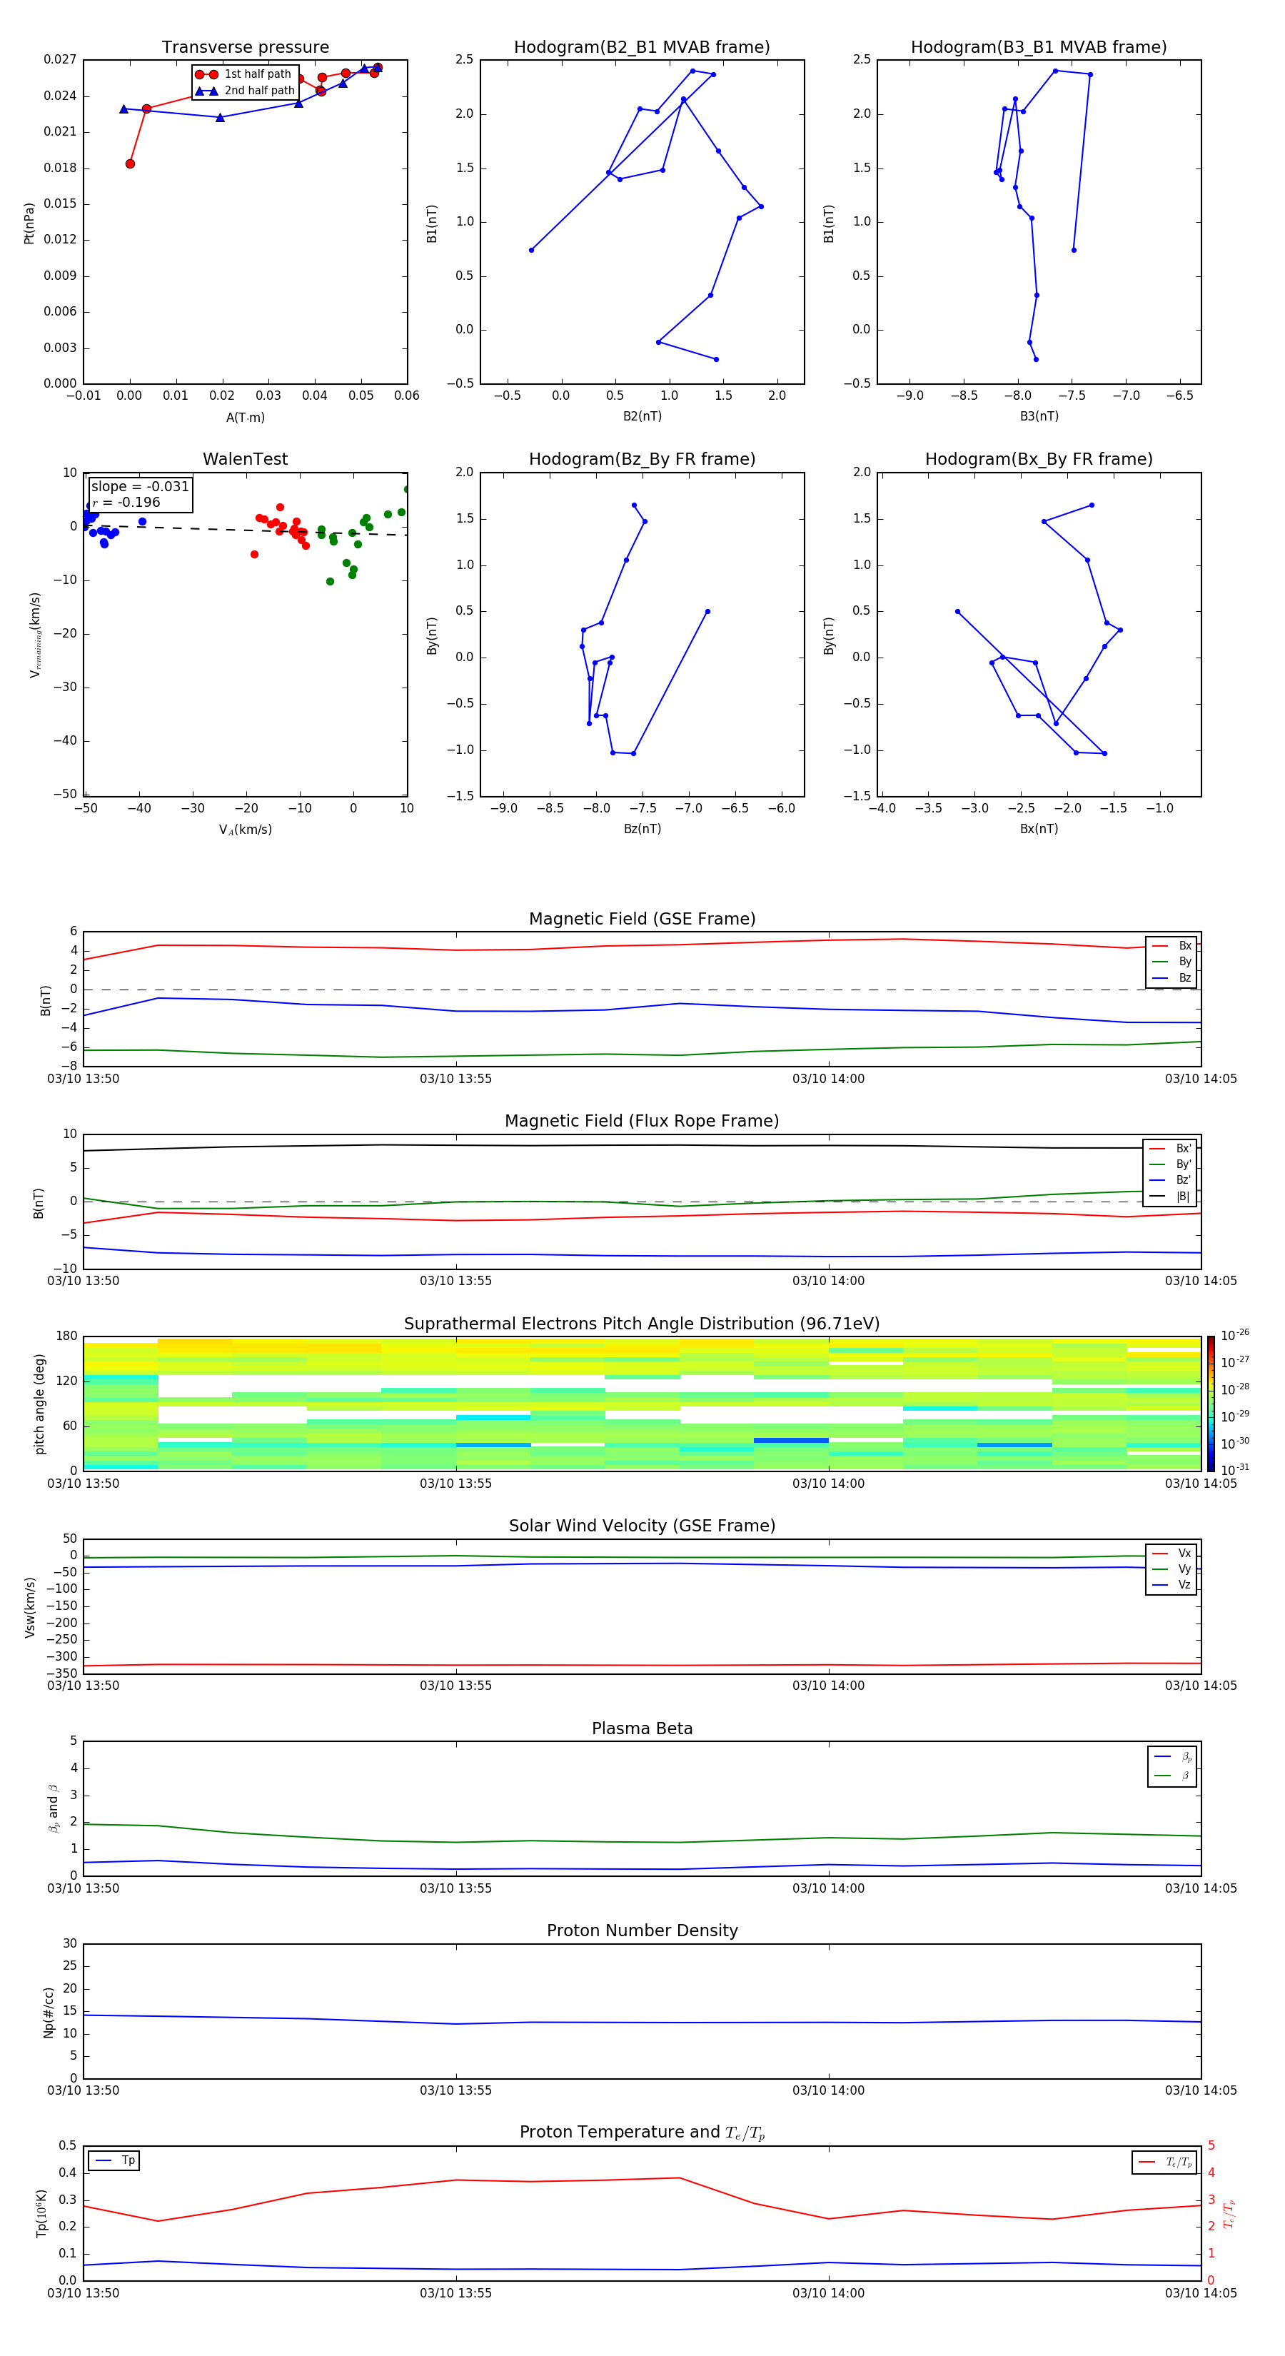Click the "Transverse pressure" plot title
The width and height of the screenshot is (1285, 2356).
click(245, 46)
